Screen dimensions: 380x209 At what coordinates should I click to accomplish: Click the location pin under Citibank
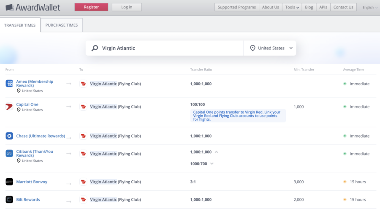coord(19,161)
